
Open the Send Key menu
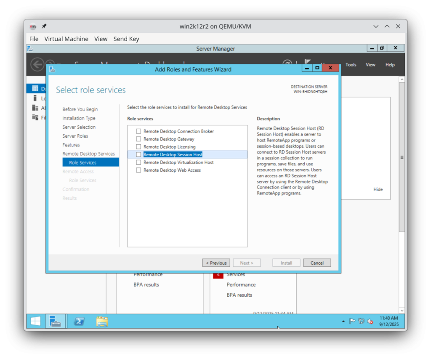(126, 39)
